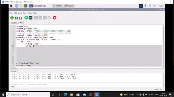Open Microsoft Edge on the taskbar
Viewport: 174px width, 97px height.
pos(66,95)
